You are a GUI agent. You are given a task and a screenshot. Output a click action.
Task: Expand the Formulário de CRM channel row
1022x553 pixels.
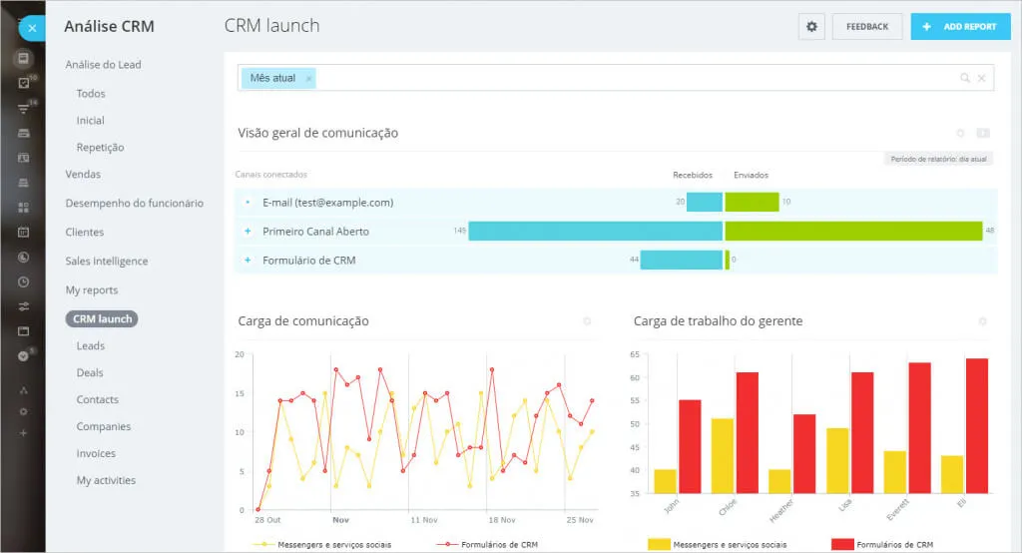click(248, 261)
